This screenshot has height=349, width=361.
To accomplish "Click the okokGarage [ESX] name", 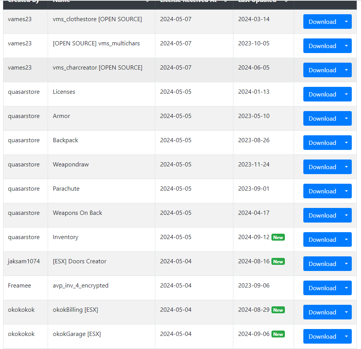I will coord(77,334).
